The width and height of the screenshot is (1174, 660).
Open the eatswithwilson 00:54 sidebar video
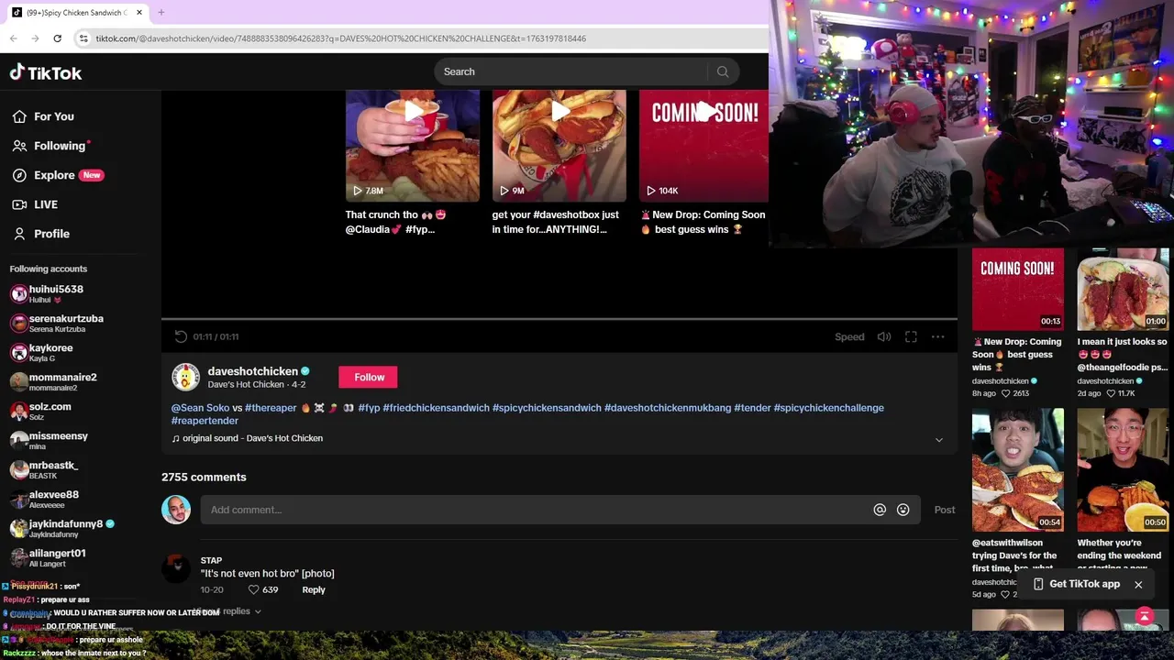pyautogui.click(x=1018, y=469)
